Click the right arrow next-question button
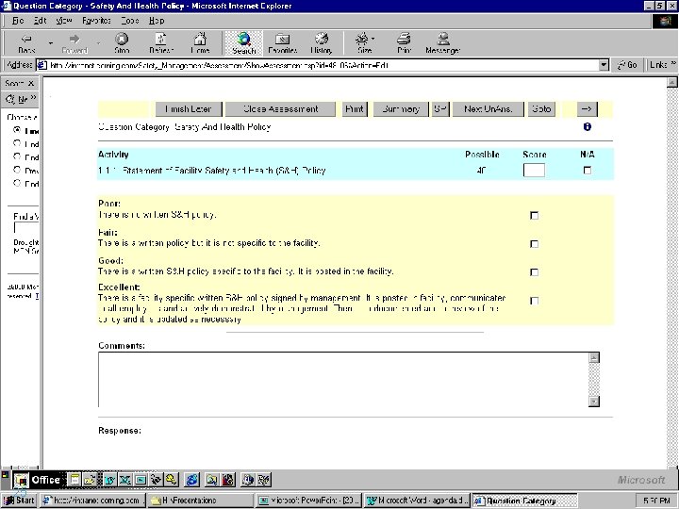The height and width of the screenshot is (509, 679). coord(588,109)
